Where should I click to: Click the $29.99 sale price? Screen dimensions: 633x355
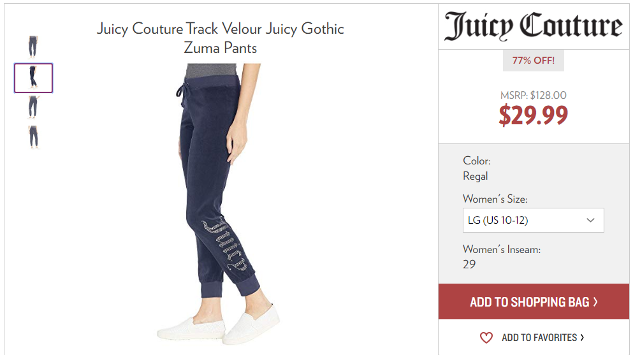534,115
